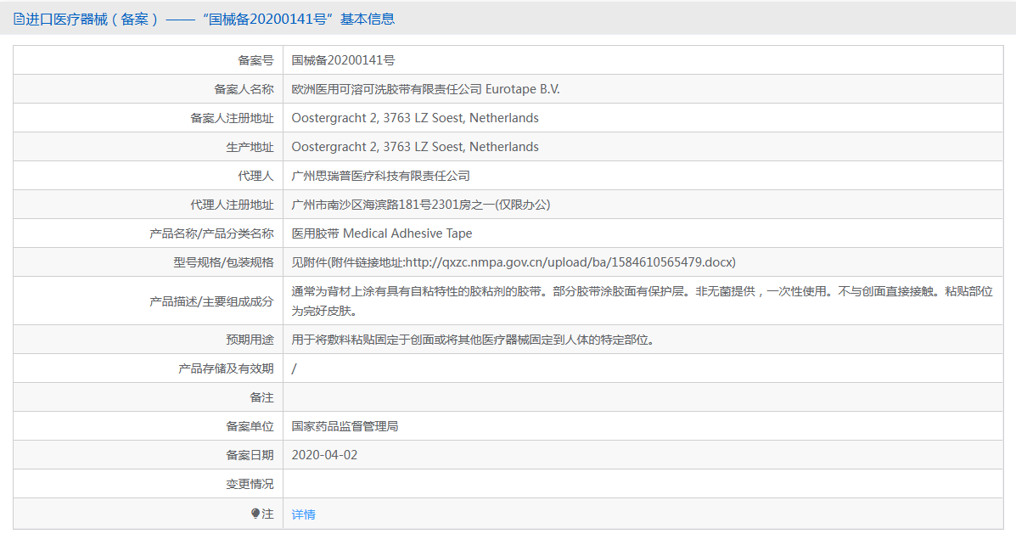This screenshot has height=534, width=1016.
Task: Open the 详情 details link
Action: pos(303,514)
